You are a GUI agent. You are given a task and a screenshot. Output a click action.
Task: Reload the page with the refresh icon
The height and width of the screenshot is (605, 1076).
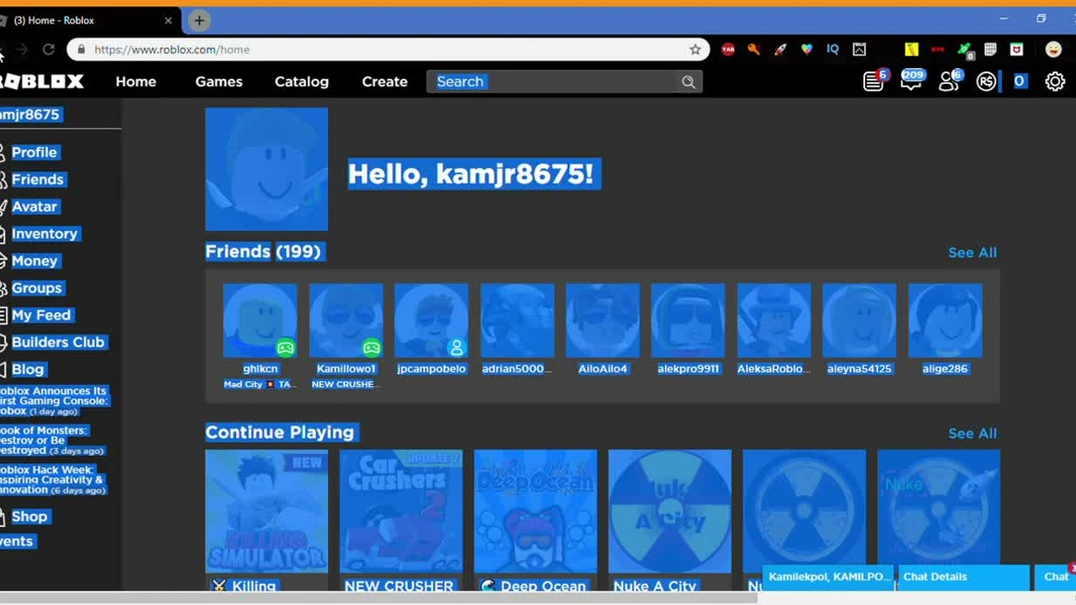coord(49,50)
